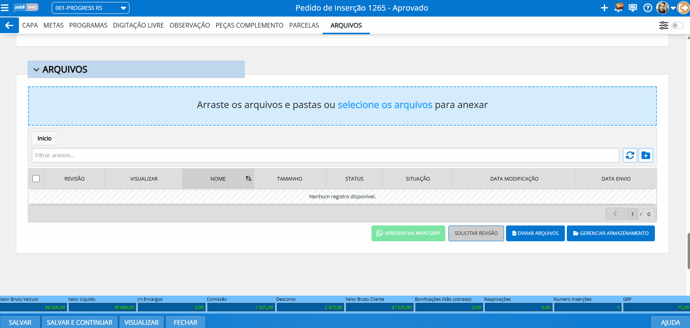The image size is (690, 328).
Task: Switch to the PARCELAS tab
Action: [x=304, y=25]
